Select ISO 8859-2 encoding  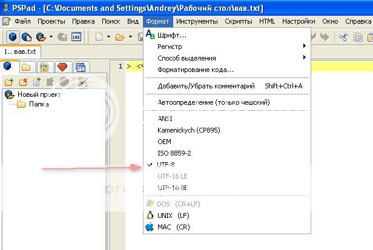[x=227, y=153]
